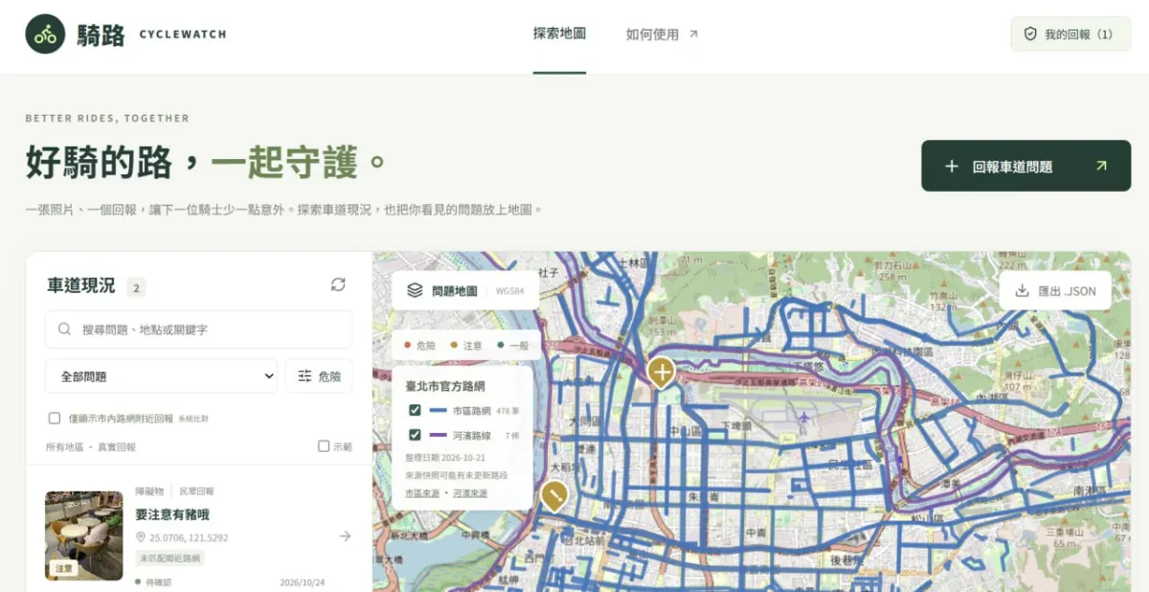This screenshot has height=592, width=1149.
Task: Focus the 搜尋問題、地點或關鍵字 field
Action: (199, 330)
